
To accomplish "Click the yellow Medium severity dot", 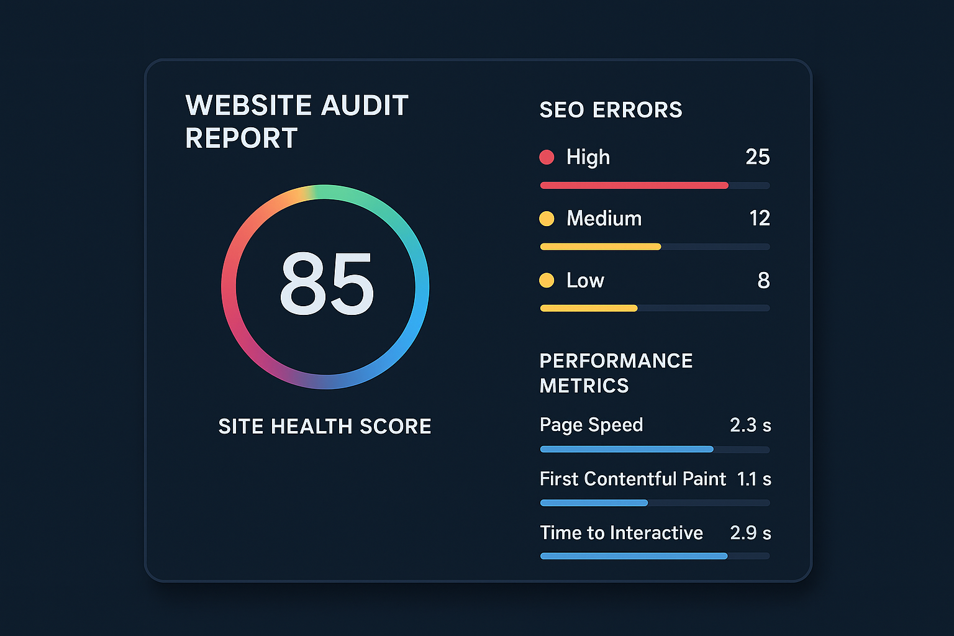I will point(547,219).
